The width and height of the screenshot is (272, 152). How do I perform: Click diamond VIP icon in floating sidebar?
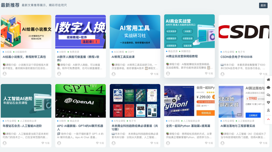coord(268,103)
